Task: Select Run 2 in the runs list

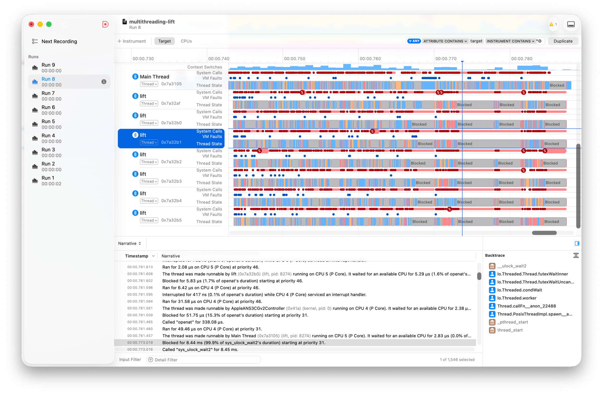Action: (69, 166)
